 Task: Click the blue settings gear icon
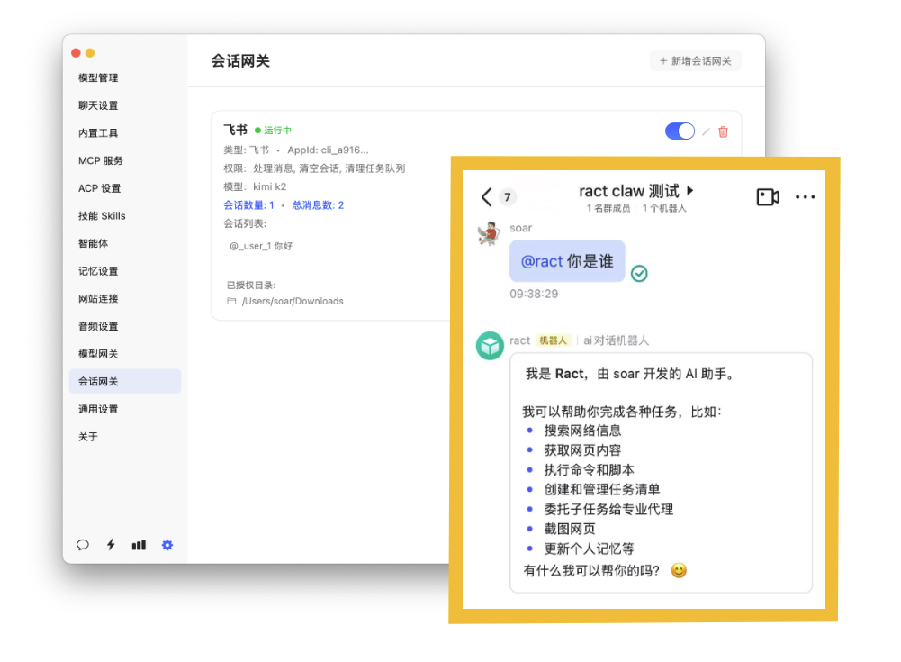click(167, 545)
